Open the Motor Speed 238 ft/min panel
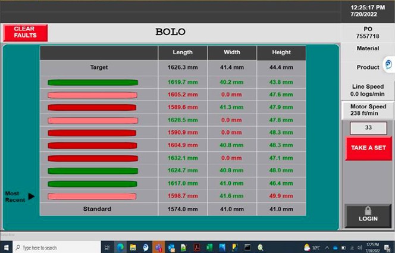 [x=368, y=110]
